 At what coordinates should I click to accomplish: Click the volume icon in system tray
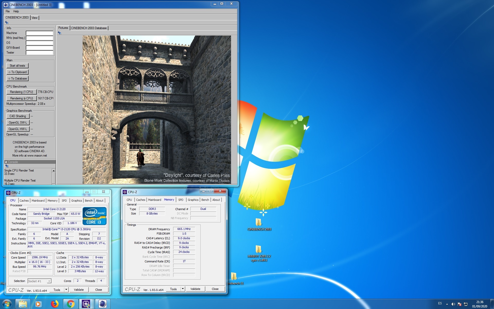pos(453,304)
